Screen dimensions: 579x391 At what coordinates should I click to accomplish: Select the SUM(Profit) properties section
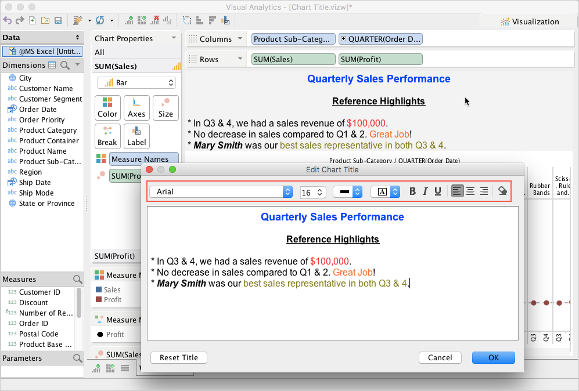116,256
